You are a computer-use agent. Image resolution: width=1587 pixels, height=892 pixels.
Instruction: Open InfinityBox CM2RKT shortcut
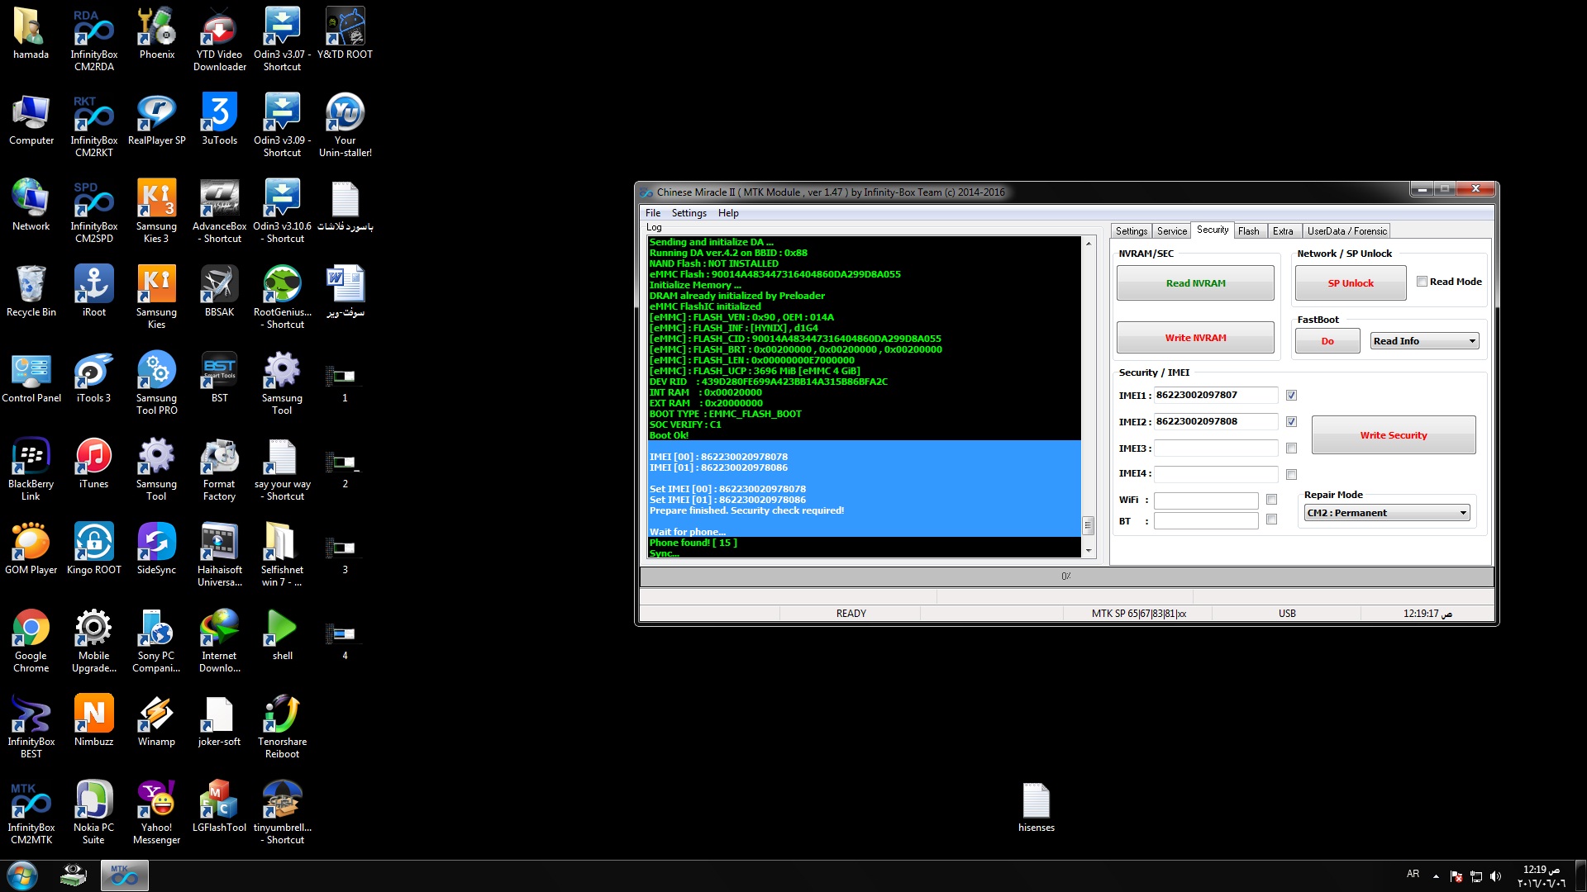[x=94, y=125]
